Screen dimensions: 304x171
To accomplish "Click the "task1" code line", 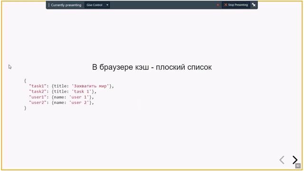I will point(71,86).
